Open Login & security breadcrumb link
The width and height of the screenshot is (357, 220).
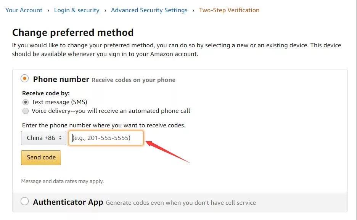(77, 10)
